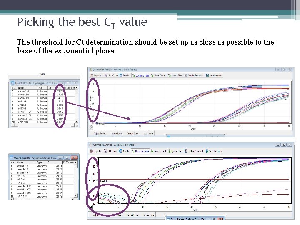Select row 8 control-2 10% in the top results table
Image resolution: width=300 pixels, height=225 pixels.
pos(43,115)
